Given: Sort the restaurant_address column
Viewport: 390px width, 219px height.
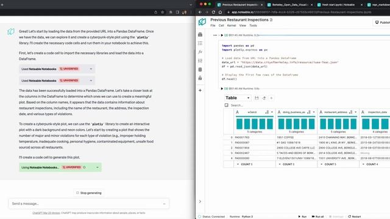Looking at the screenshot, I should pyautogui.click(x=351, y=112).
